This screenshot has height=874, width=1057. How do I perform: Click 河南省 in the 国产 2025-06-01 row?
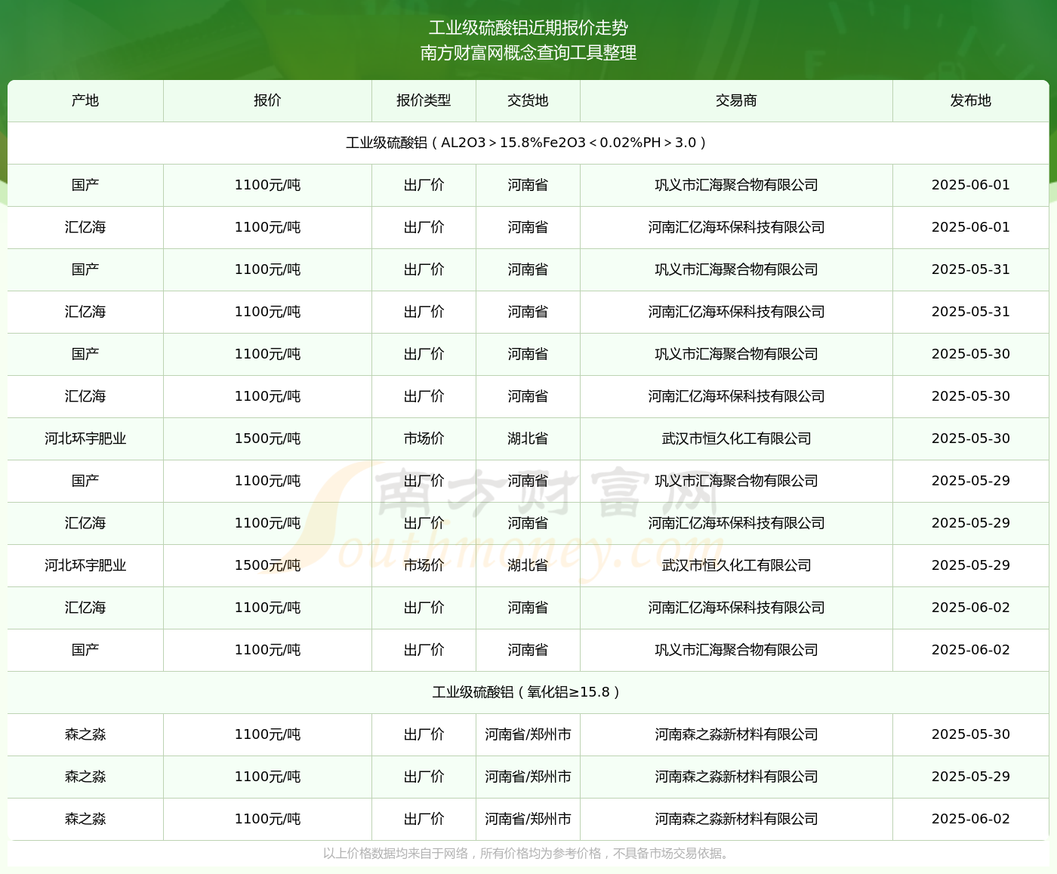point(528,185)
